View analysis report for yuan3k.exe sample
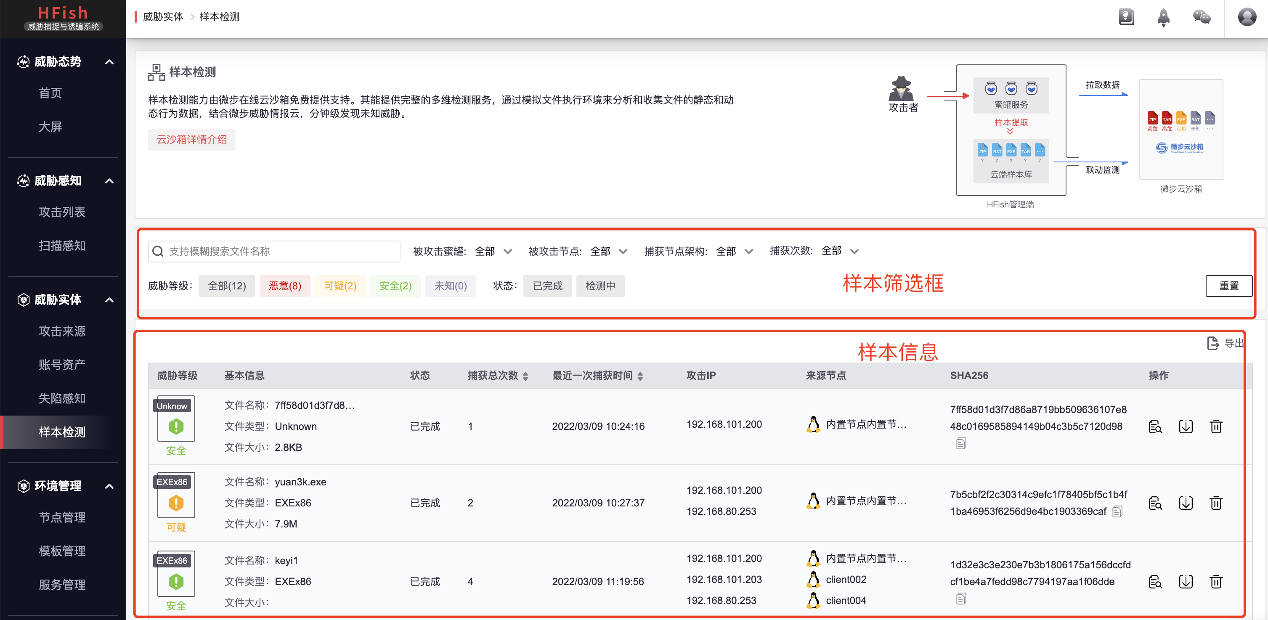The height and width of the screenshot is (620, 1268). tap(1155, 503)
